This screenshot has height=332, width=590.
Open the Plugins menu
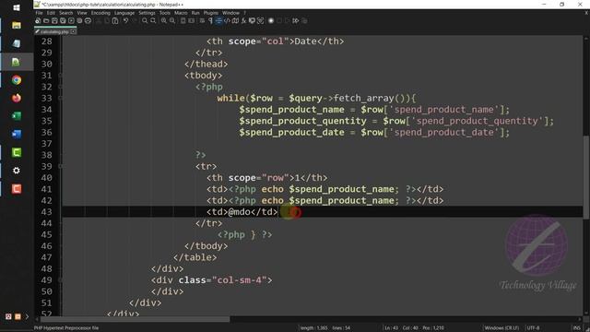pos(211,13)
